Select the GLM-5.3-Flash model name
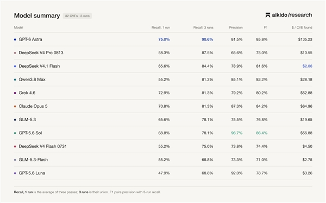 33,160
